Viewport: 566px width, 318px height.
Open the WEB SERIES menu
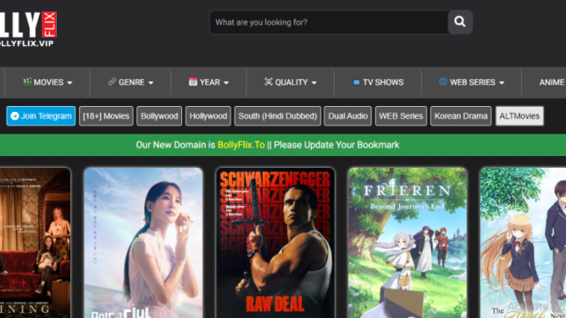coord(472,83)
